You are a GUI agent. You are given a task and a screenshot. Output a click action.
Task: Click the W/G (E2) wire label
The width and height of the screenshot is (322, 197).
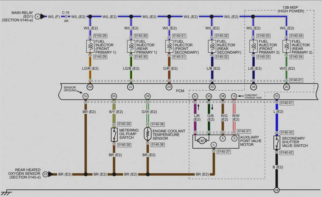pos(287,68)
